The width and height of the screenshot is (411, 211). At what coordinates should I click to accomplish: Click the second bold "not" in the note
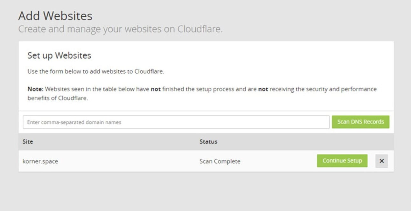[263, 89]
